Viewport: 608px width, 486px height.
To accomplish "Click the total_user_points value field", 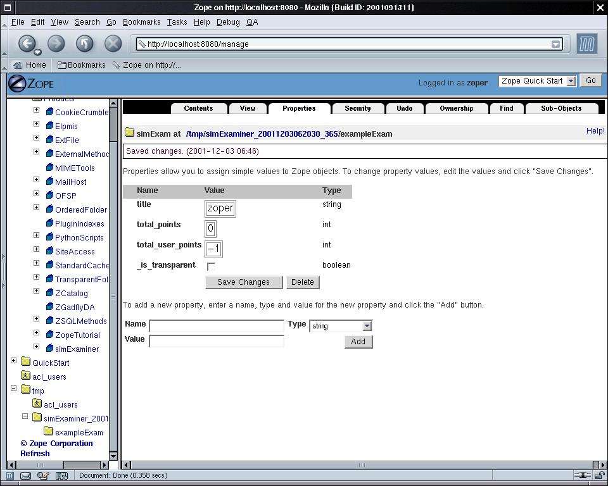I will click(213, 249).
